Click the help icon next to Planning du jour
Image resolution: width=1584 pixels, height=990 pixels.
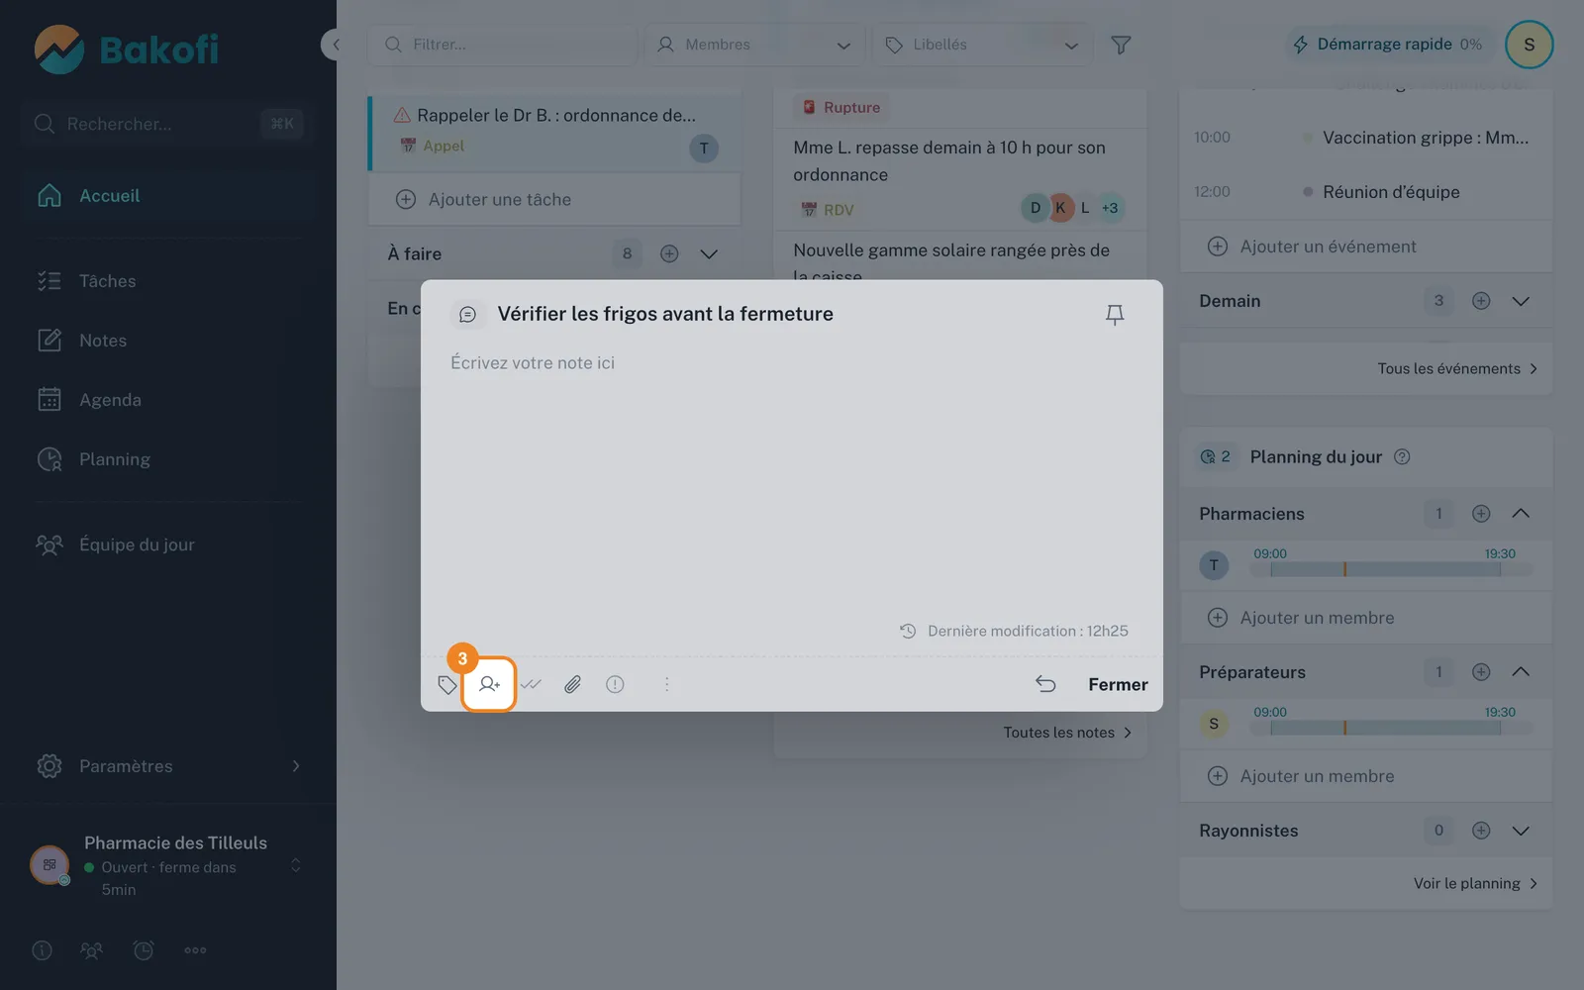[x=1402, y=457]
